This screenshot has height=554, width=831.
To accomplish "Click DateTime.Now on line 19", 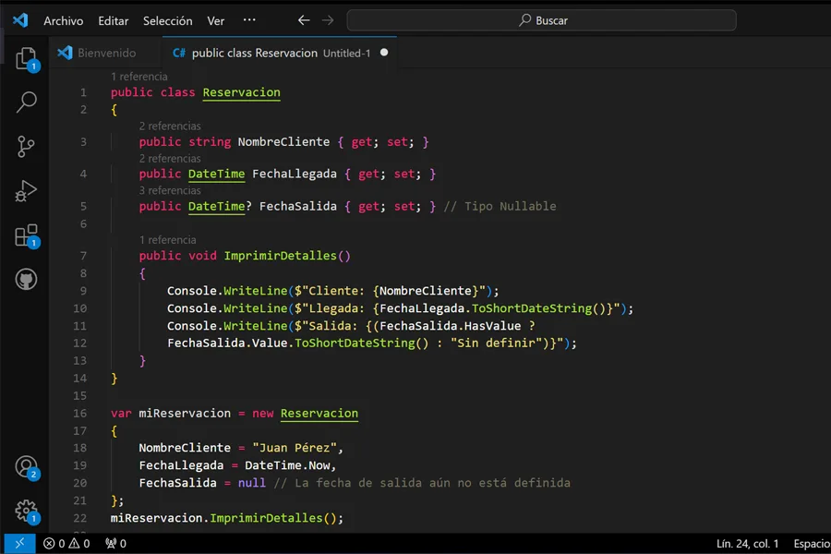I will [x=287, y=465].
